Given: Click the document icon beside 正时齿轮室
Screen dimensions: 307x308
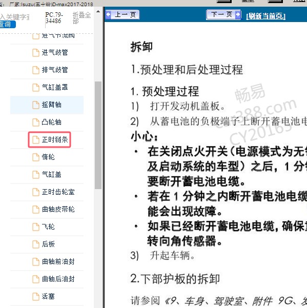Looking at the screenshot, I should 36,192.
